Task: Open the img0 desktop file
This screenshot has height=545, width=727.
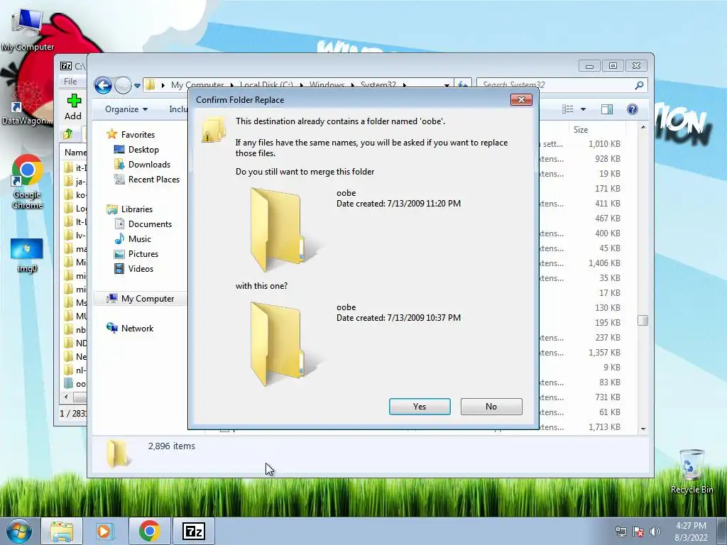Action: [27, 255]
